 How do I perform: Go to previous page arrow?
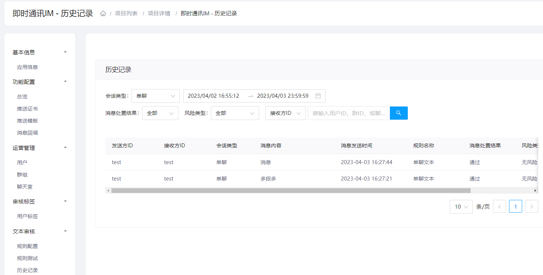tap(499, 206)
